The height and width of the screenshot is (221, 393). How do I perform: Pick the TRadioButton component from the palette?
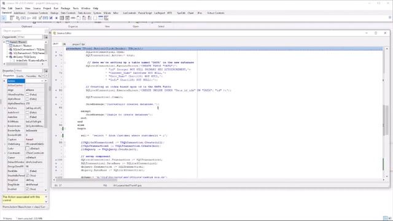(56, 18)
